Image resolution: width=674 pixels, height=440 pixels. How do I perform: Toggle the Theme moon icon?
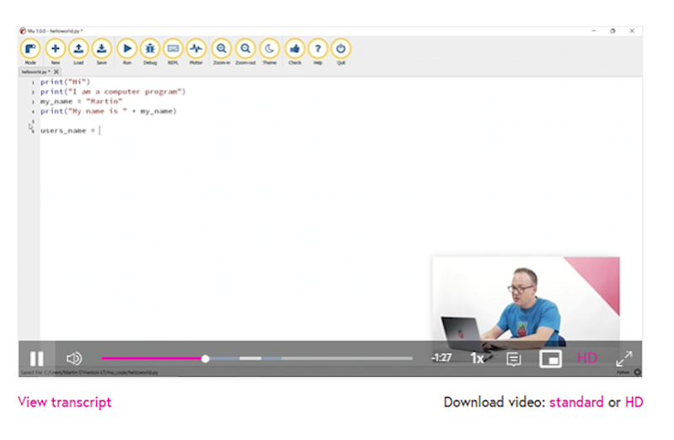270,51
